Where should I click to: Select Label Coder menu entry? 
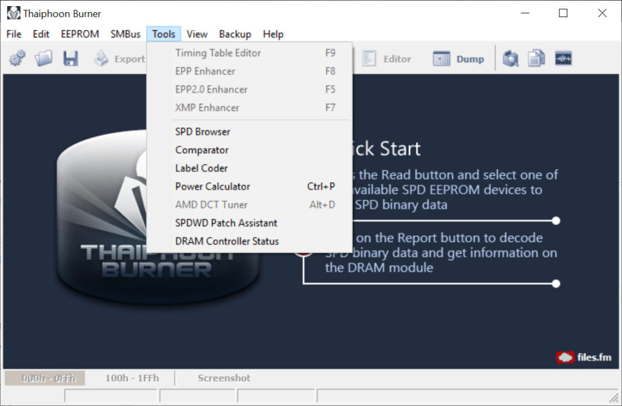pos(250,168)
